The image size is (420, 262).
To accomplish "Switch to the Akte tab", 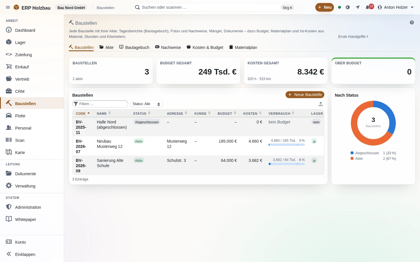I will coord(106,47).
